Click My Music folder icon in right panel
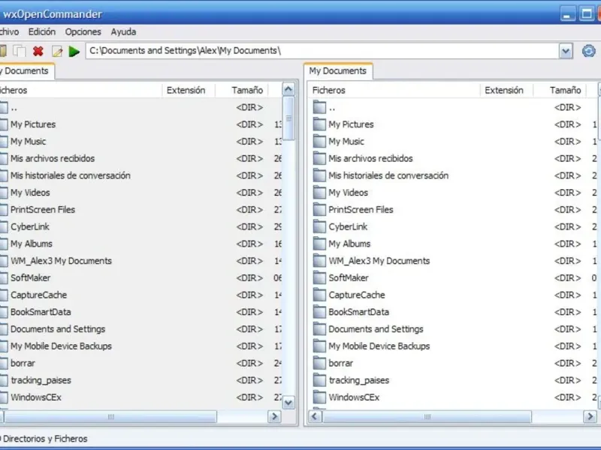 (319, 141)
